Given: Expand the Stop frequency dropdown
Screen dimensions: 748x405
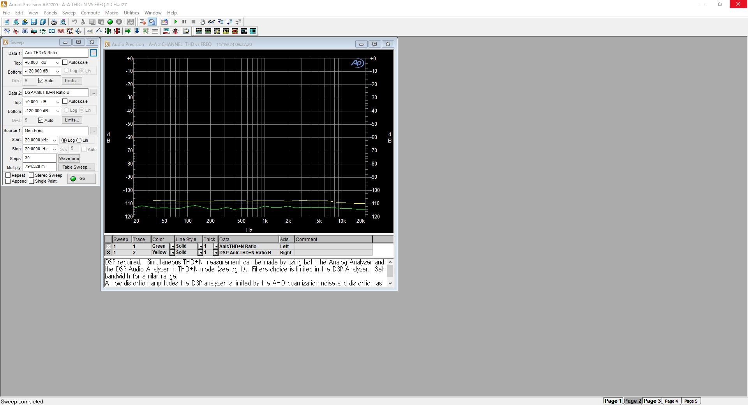Looking at the screenshot, I should [54, 149].
